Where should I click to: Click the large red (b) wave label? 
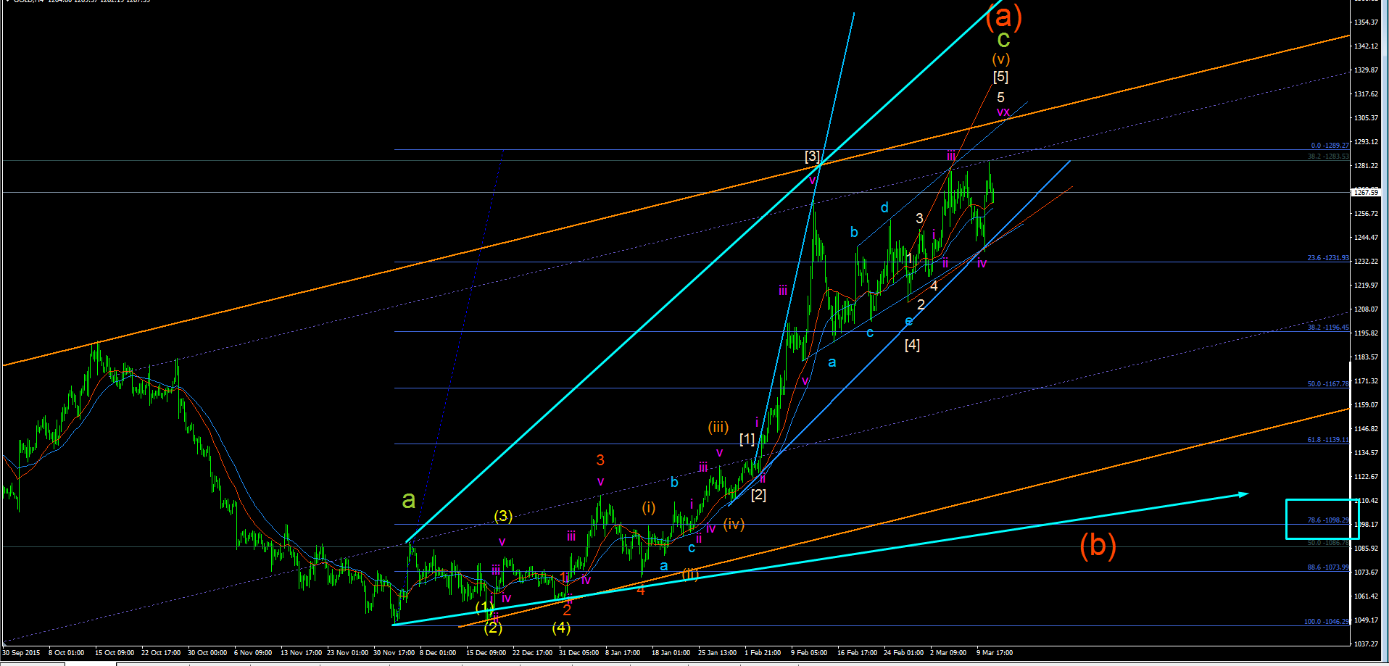coord(1098,545)
